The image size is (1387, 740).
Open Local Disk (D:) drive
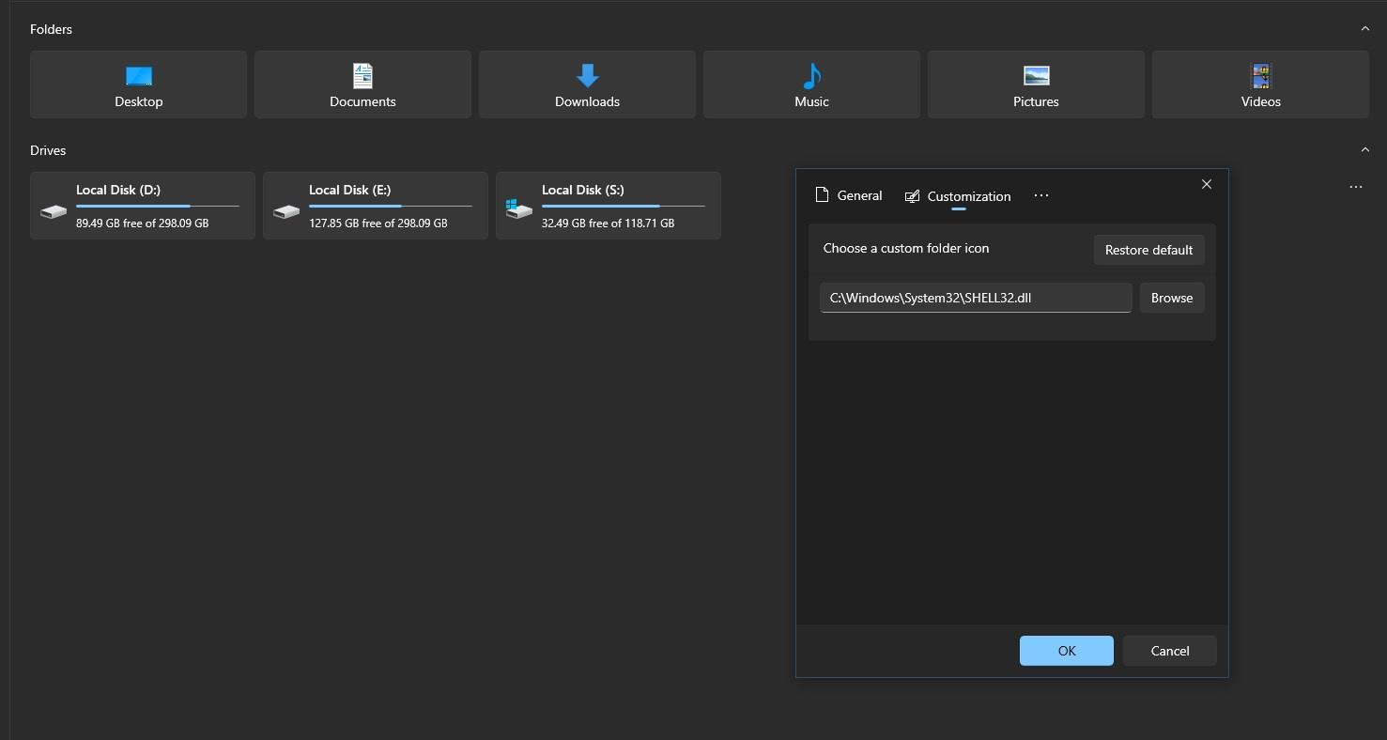pos(143,206)
